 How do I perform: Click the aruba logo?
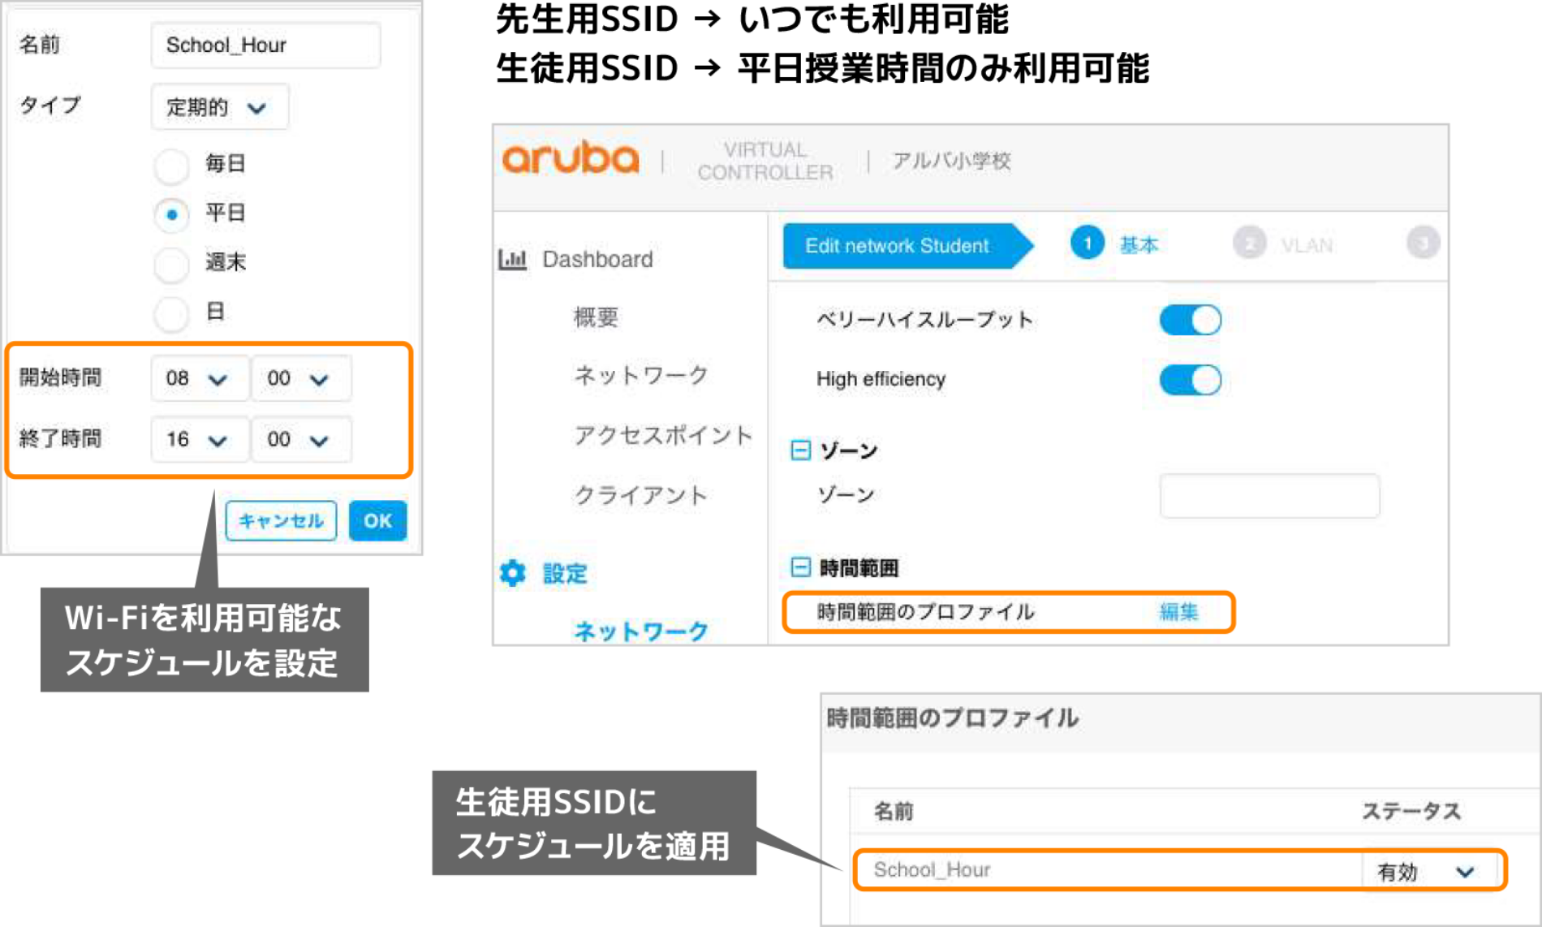[x=571, y=157]
